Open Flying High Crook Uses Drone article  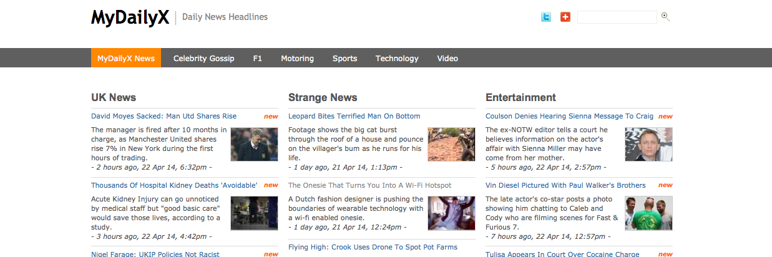pos(373,247)
